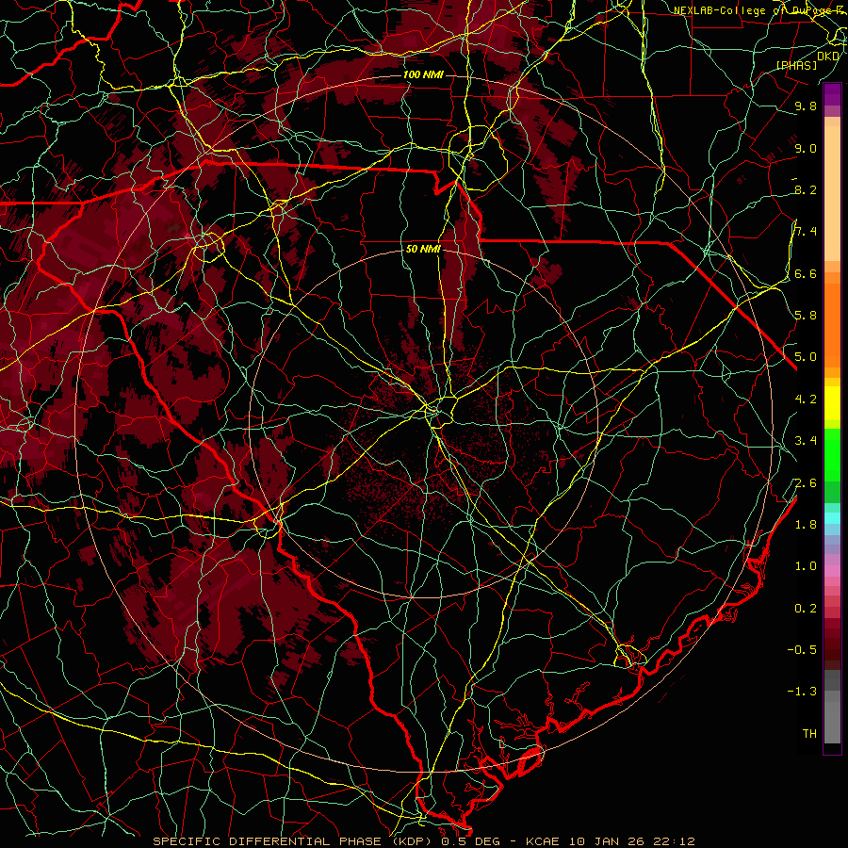The width and height of the screenshot is (848, 848).
Task: Click the "100 NMI" range ring label
Action: (x=423, y=74)
